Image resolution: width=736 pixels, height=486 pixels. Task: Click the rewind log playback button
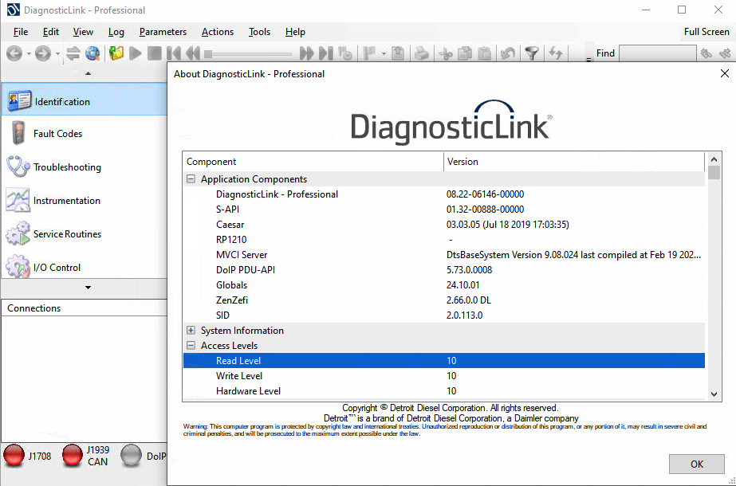(193, 53)
